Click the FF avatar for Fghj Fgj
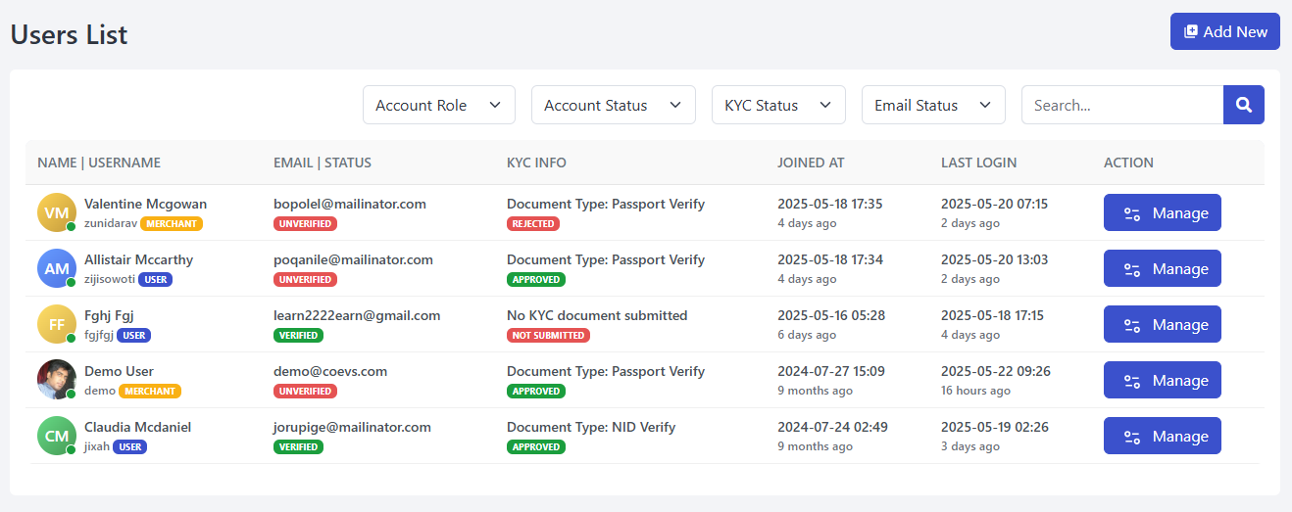This screenshot has width=1292, height=512. pos(56,324)
